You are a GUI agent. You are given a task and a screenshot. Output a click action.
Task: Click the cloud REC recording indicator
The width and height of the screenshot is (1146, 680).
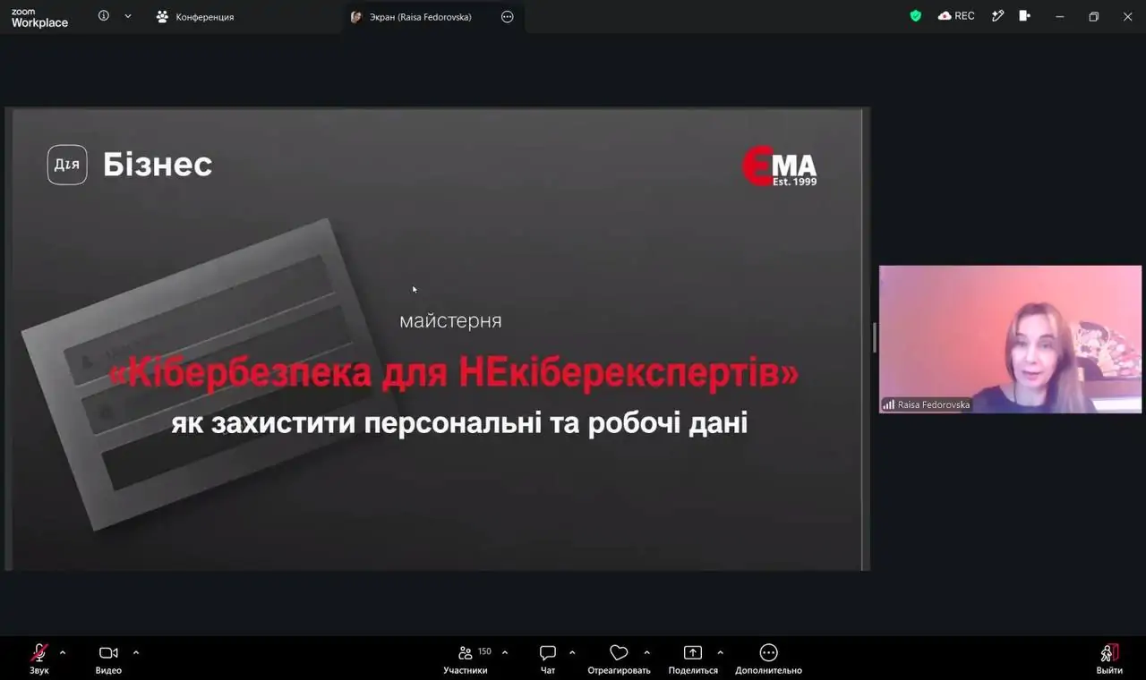click(x=956, y=16)
